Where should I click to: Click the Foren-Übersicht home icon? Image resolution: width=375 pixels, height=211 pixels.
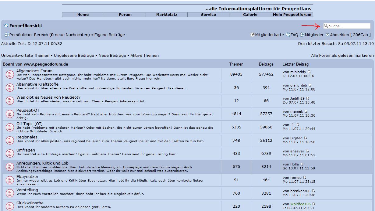[x=6, y=26]
